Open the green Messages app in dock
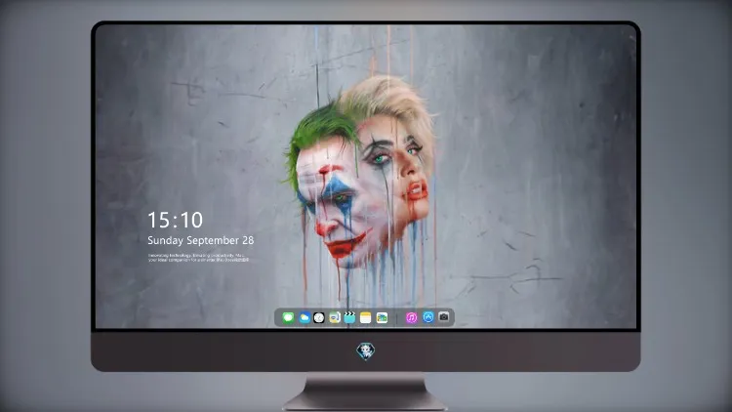Image resolution: width=732 pixels, height=412 pixels. (x=288, y=317)
